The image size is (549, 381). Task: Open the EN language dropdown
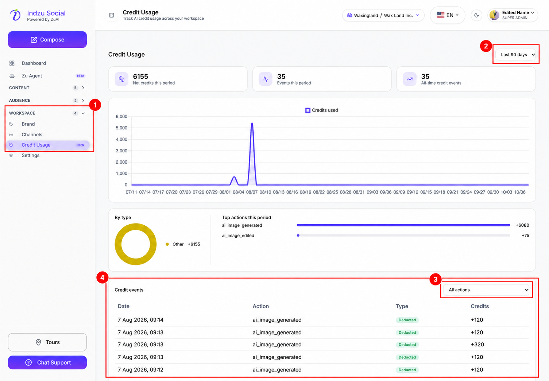click(x=448, y=15)
